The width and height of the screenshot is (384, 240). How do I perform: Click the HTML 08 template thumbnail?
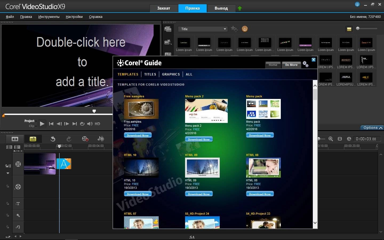coord(263,167)
